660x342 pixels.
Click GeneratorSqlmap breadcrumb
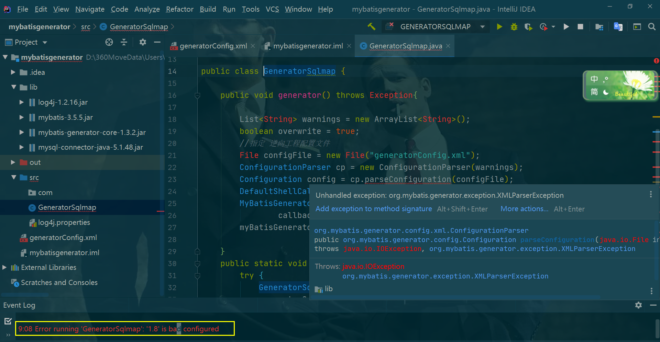click(x=139, y=27)
